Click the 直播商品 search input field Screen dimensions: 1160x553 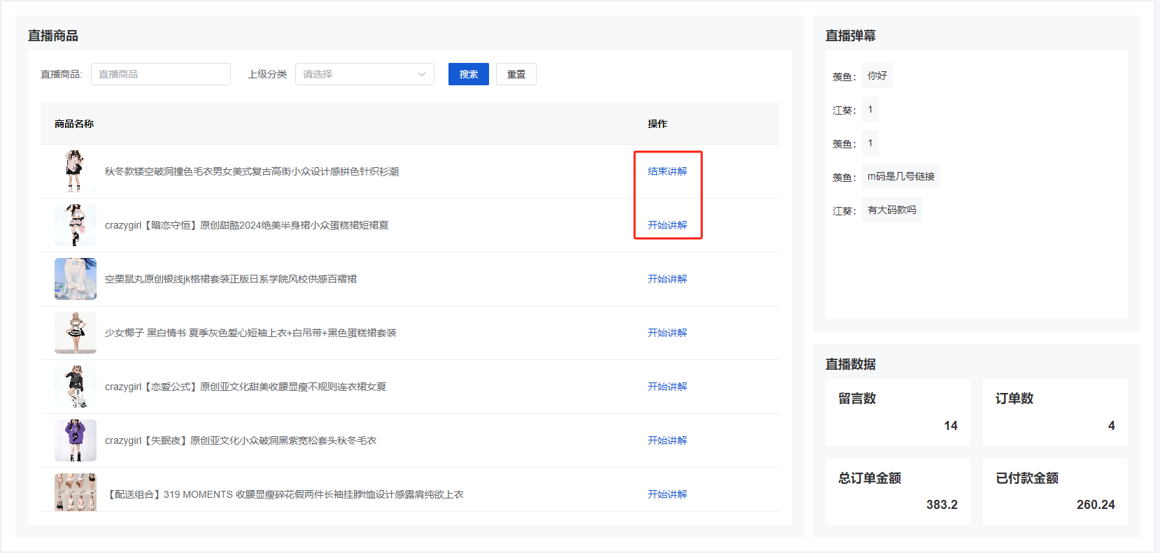pos(161,74)
